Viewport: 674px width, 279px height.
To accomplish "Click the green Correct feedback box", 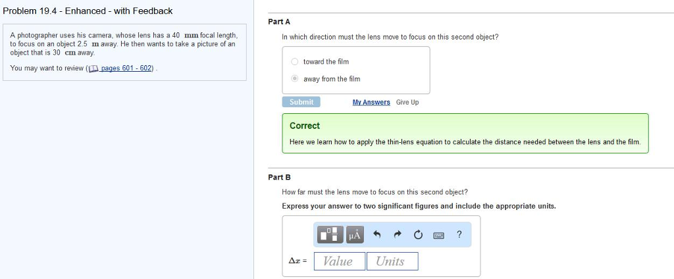I will point(465,134).
